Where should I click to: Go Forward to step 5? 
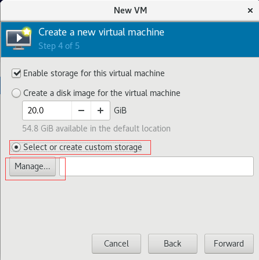[229, 244]
